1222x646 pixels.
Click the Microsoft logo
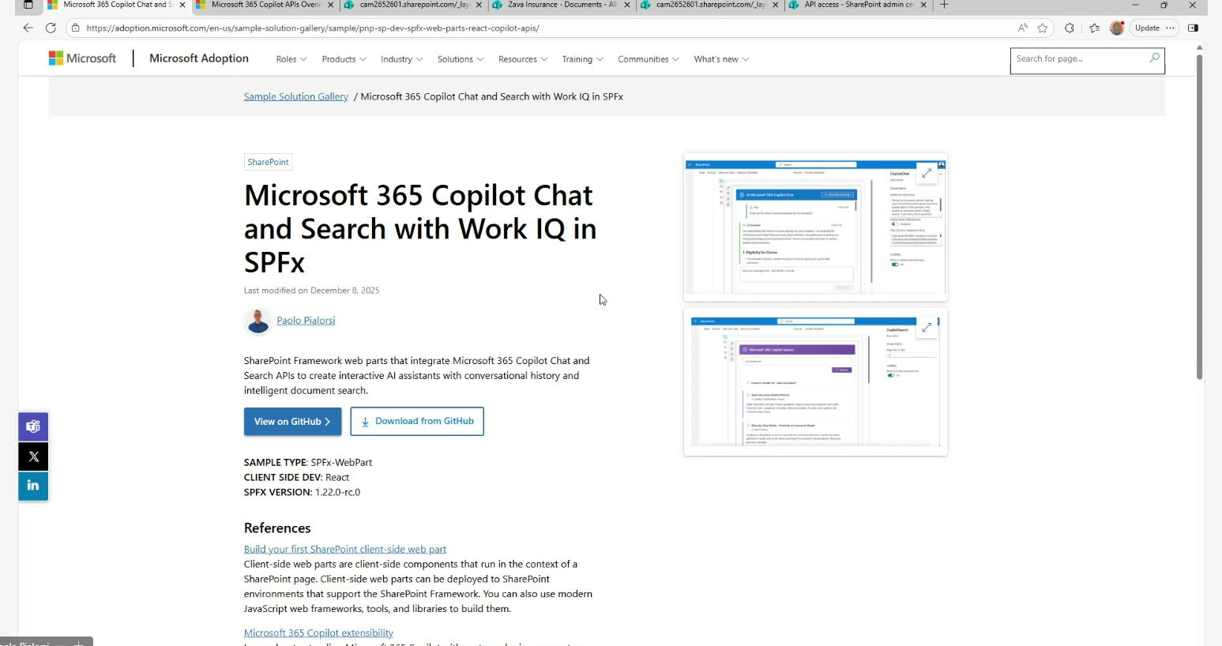[x=82, y=58]
